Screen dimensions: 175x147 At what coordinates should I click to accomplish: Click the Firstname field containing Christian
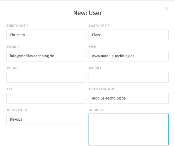click(46, 35)
